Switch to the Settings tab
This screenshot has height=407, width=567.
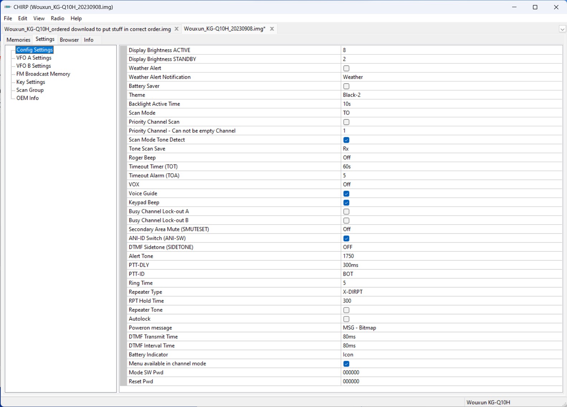coord(45,39)
